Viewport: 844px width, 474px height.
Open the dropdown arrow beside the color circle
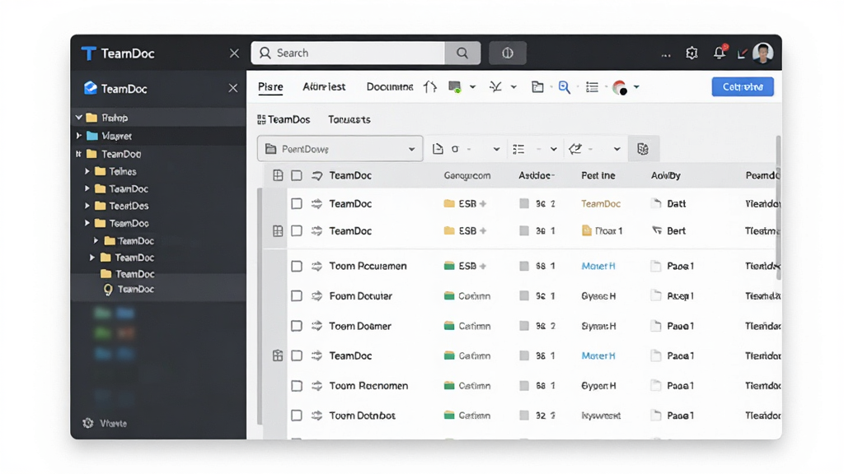tap(636, 87)
